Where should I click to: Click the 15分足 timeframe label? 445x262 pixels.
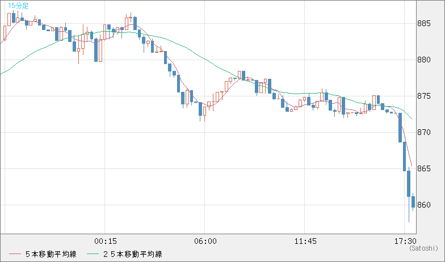click(18, 6)
